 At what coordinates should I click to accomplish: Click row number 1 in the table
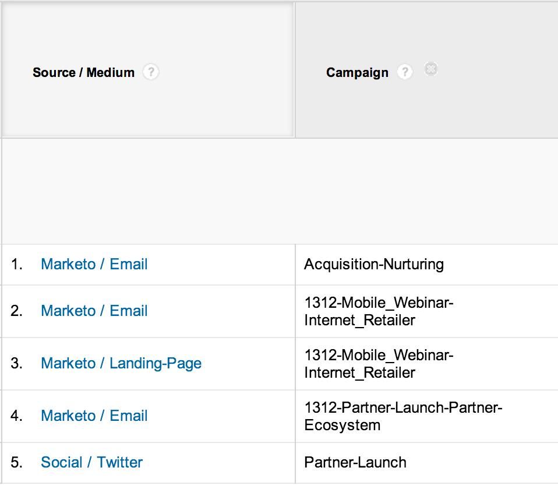(16, 264)
